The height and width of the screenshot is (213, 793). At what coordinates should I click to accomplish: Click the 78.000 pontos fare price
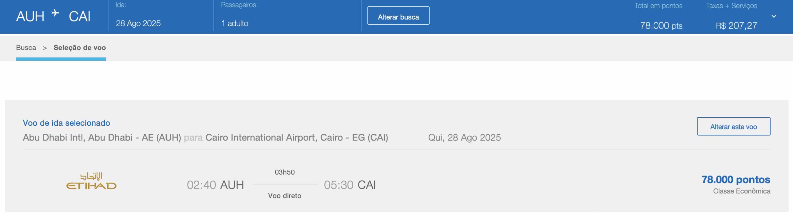click(736, 180)
